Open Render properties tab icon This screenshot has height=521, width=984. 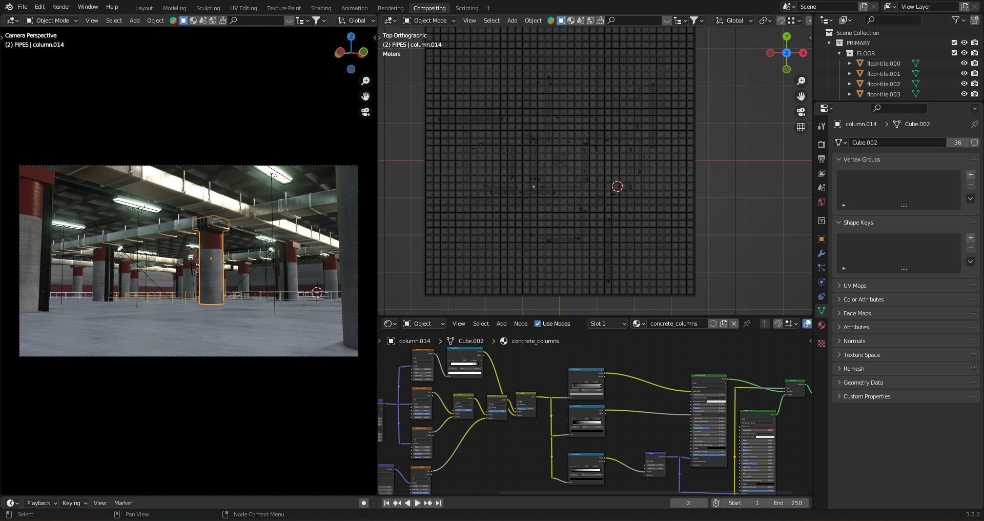[x=822, y=144]
